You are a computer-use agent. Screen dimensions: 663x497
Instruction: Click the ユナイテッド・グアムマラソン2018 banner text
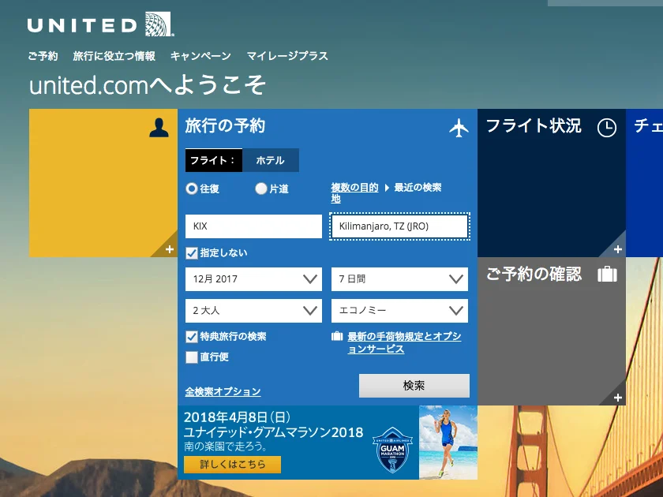click(x=274, y=432)
